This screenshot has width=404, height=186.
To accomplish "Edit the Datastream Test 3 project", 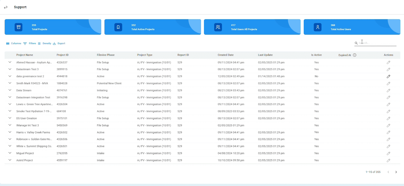I will 388,69.
